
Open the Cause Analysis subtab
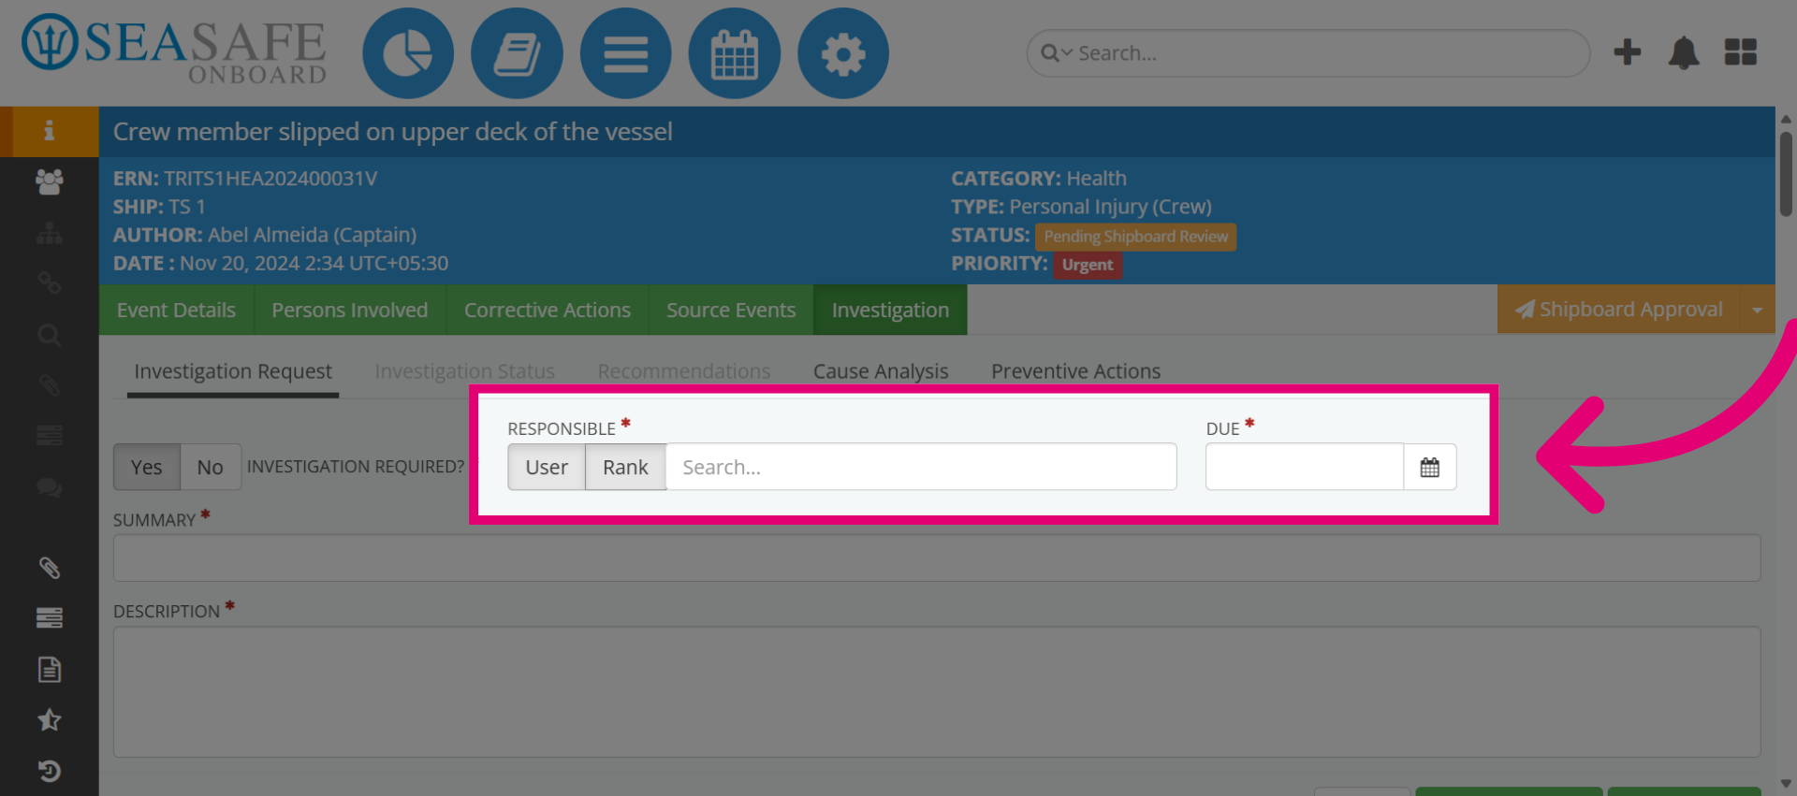[881, 371]
